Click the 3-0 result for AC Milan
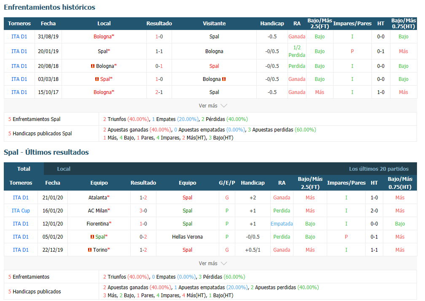425x301 pixels. click(x=143, y=210)
